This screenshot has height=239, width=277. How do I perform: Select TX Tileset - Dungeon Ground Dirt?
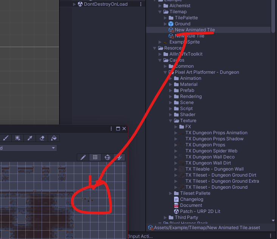coord(221,175)
